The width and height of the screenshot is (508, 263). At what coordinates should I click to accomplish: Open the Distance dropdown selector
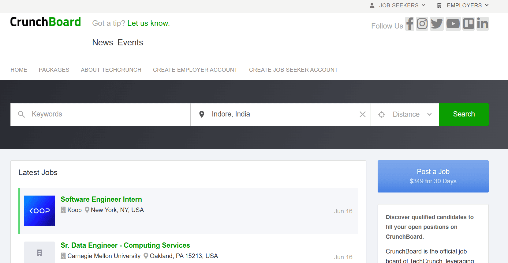point(410,114)
